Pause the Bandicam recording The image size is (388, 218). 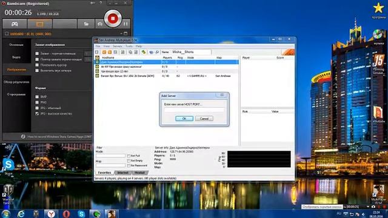[125, 24]
